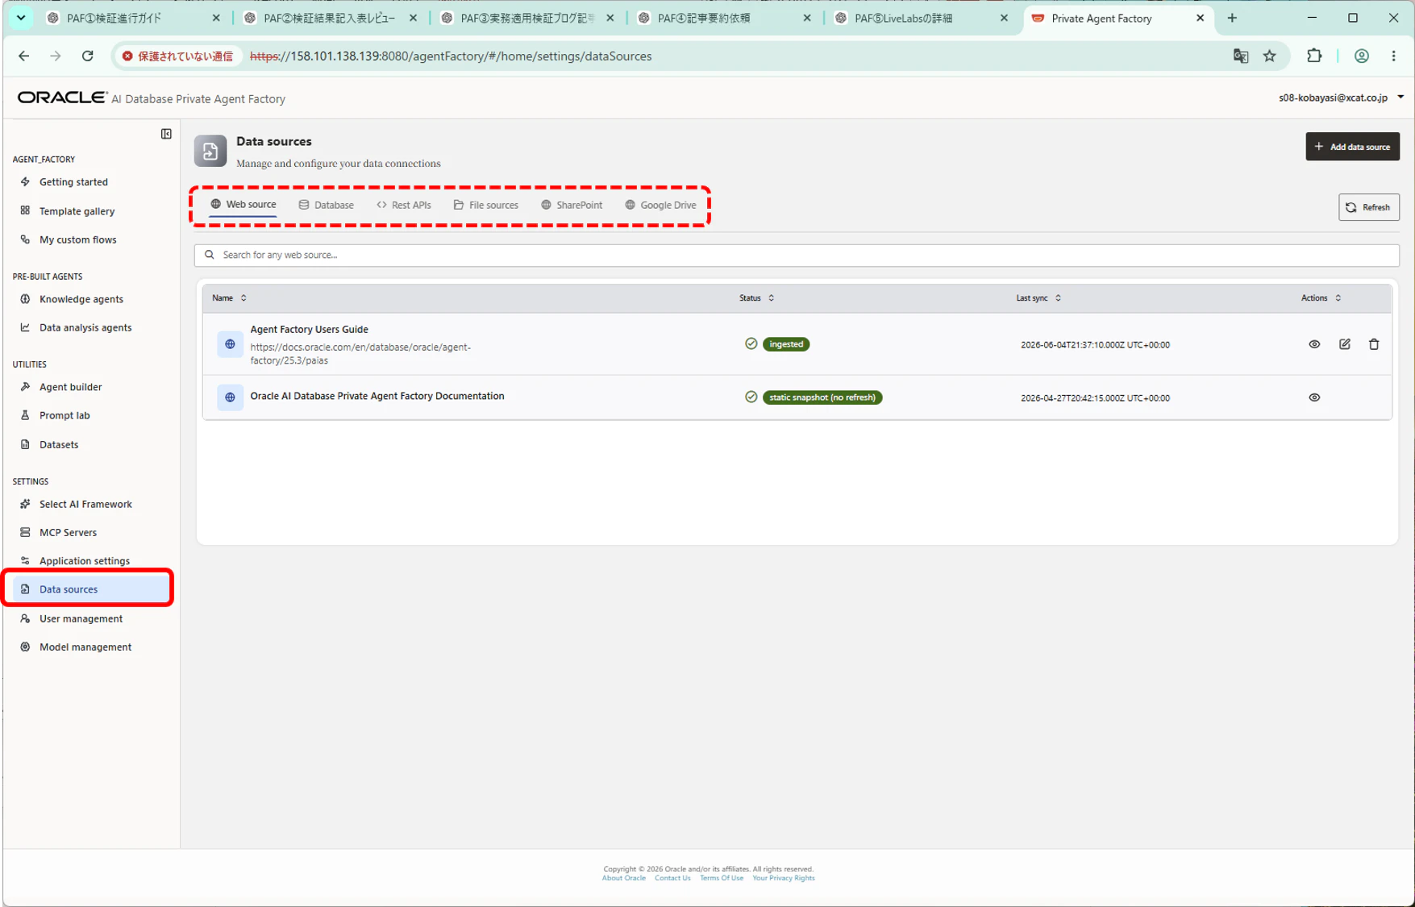Open the Contact Us footer link
Screen dimensions: 1415x907
tap(672, 878)
